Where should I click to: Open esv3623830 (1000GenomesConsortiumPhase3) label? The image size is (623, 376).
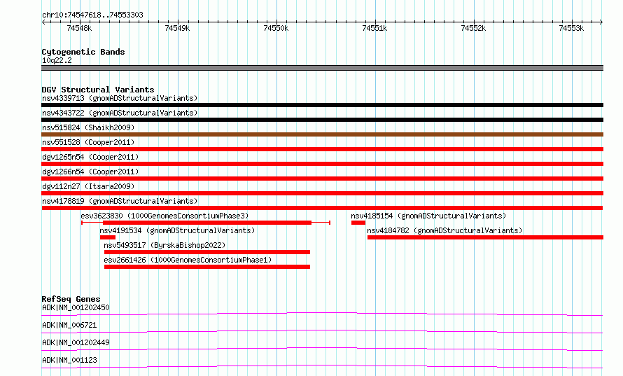coord(164,216)
